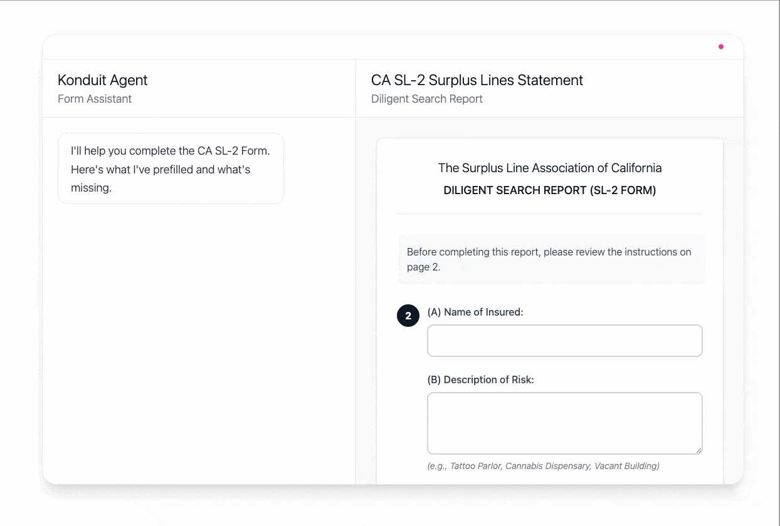Click the step 2 number badge
Screen dimensions: 780x526
point(408,316)
